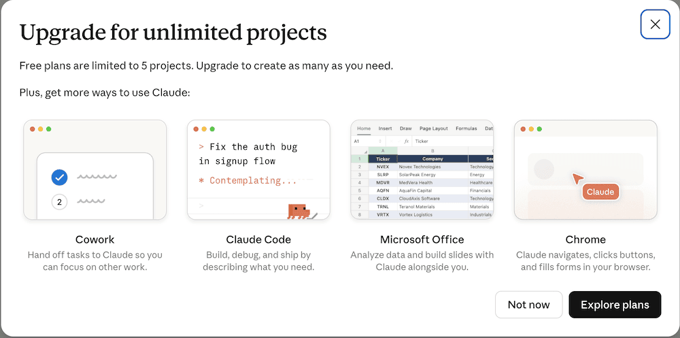
Task: Click the orange arrow cursor in Chrome card
Action: 577,178
